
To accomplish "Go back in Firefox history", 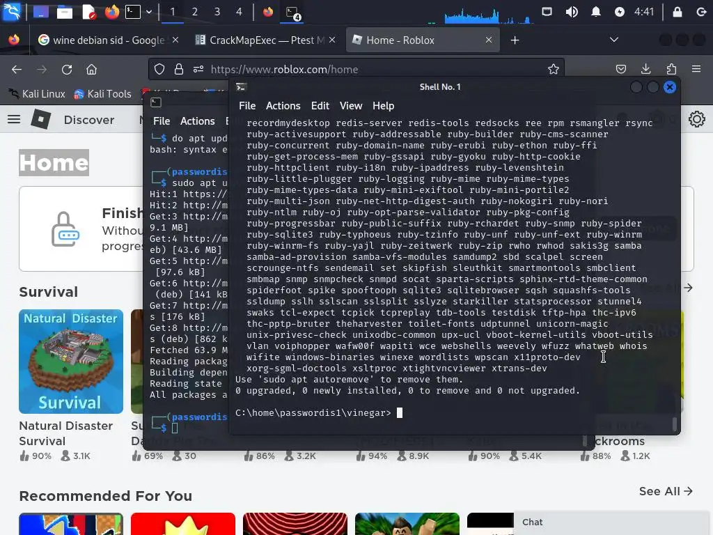I will (17, 69).
